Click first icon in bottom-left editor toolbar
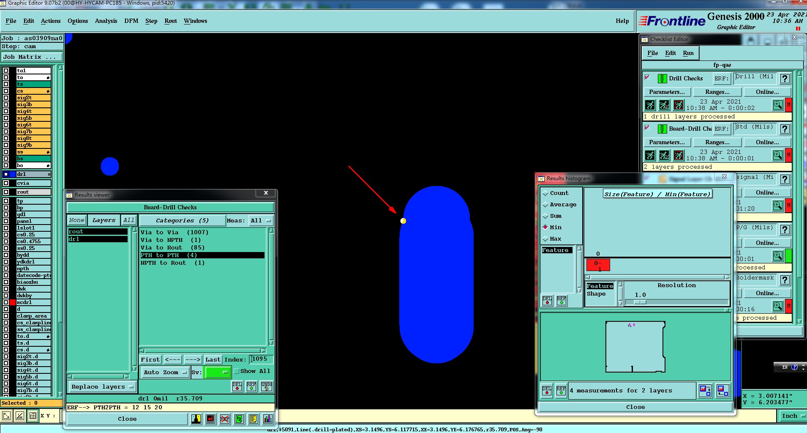The image size is (807, 433). 6,416
